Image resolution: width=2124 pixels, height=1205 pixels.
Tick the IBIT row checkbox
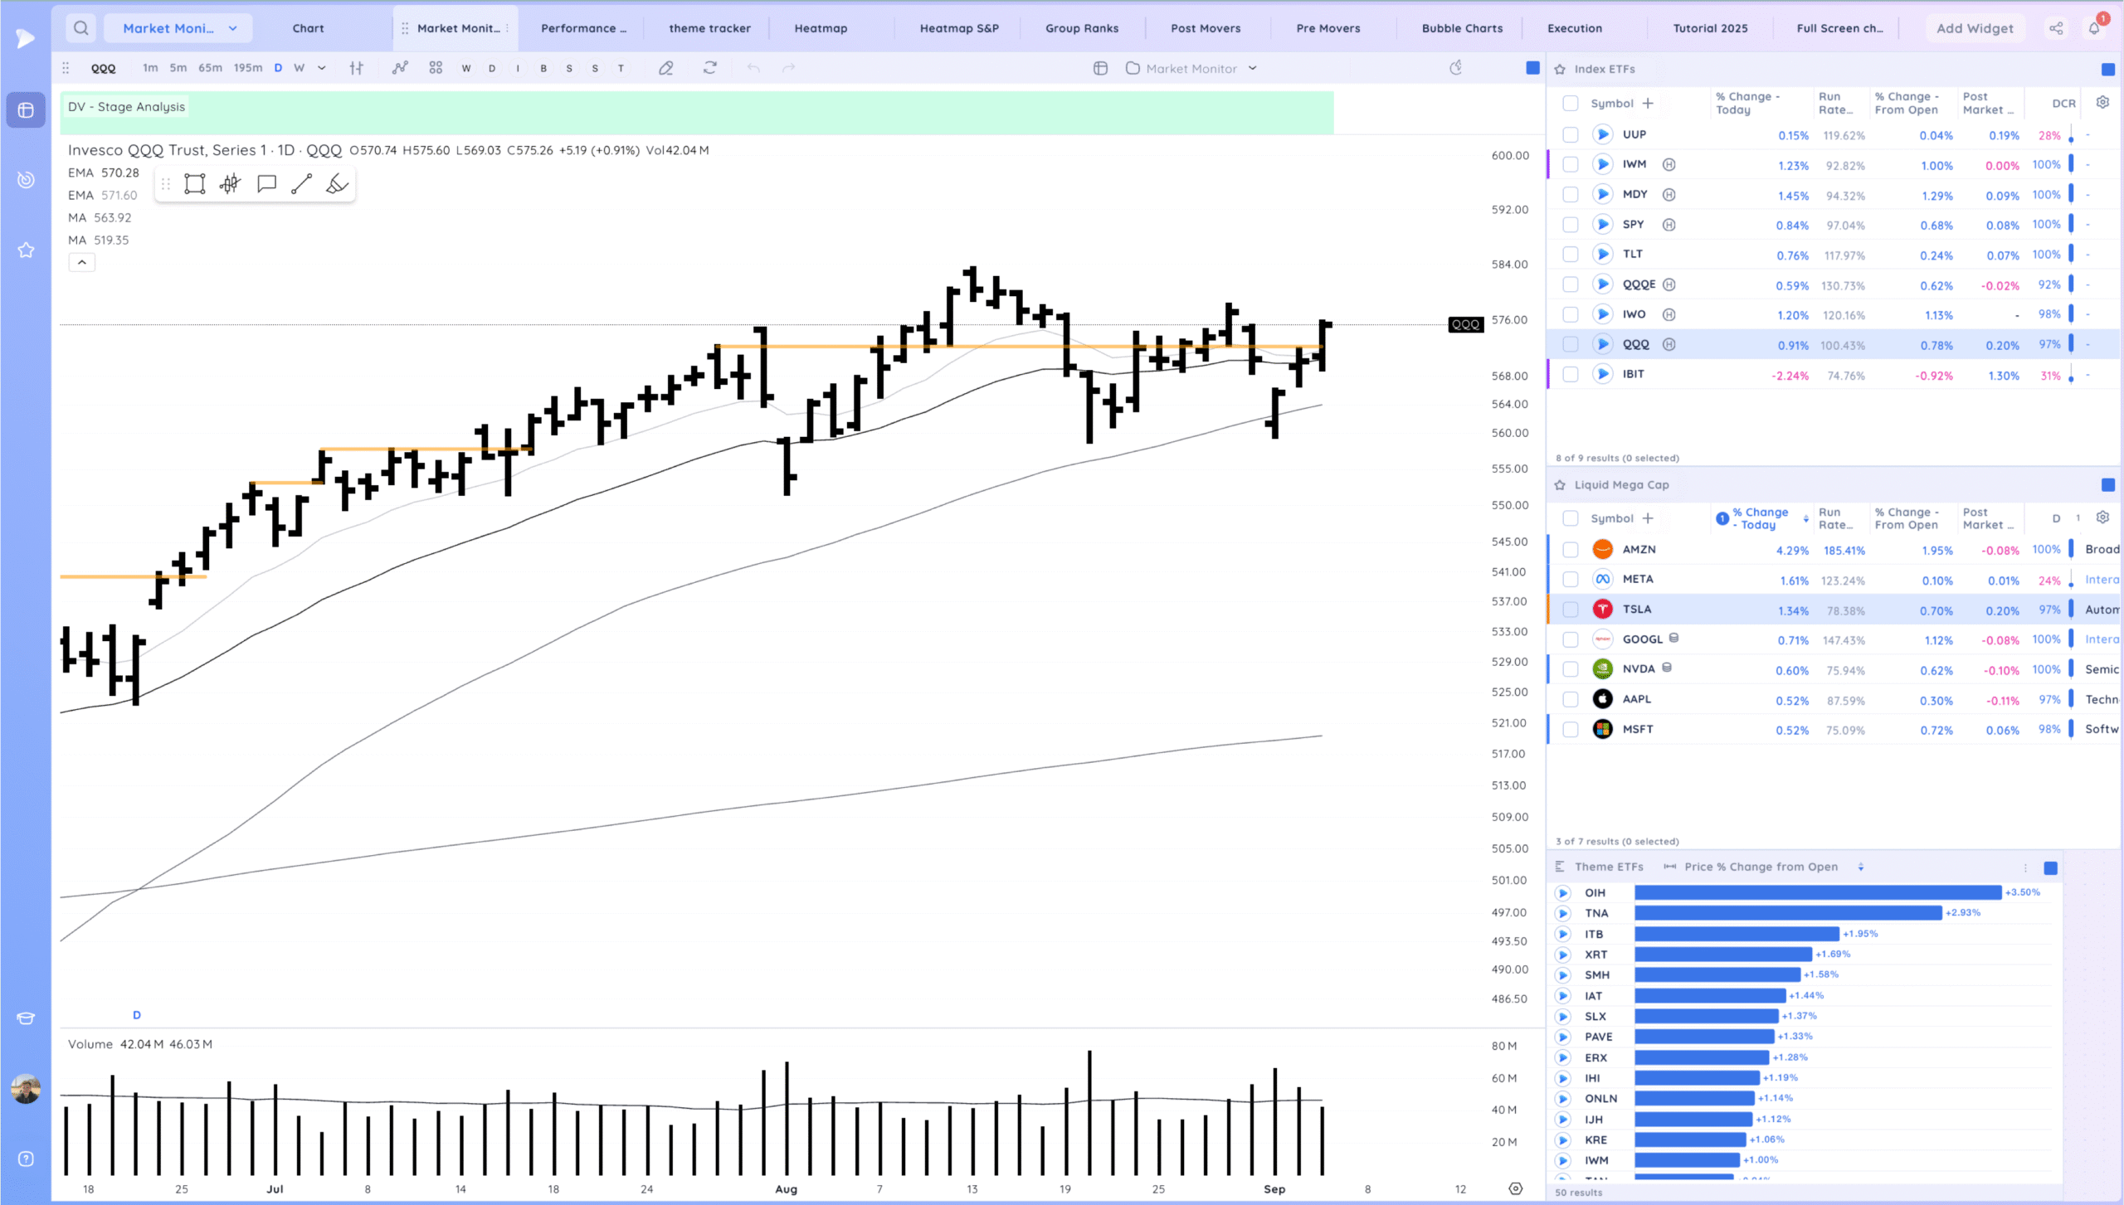point(1570,374)
